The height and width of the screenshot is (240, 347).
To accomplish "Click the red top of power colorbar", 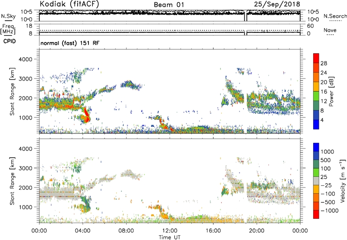I will pyautogui.click(x=316, y=58).
